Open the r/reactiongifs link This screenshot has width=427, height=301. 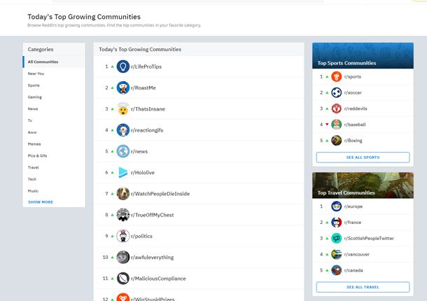click(x=147, y=130)
